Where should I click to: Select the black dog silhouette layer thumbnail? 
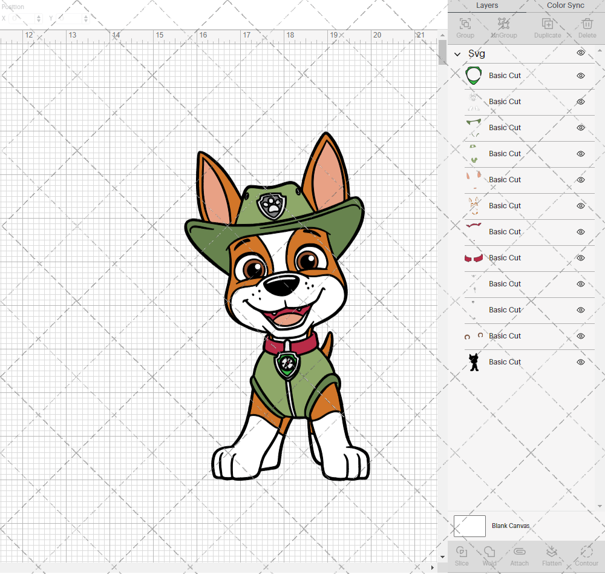[474, 362]
